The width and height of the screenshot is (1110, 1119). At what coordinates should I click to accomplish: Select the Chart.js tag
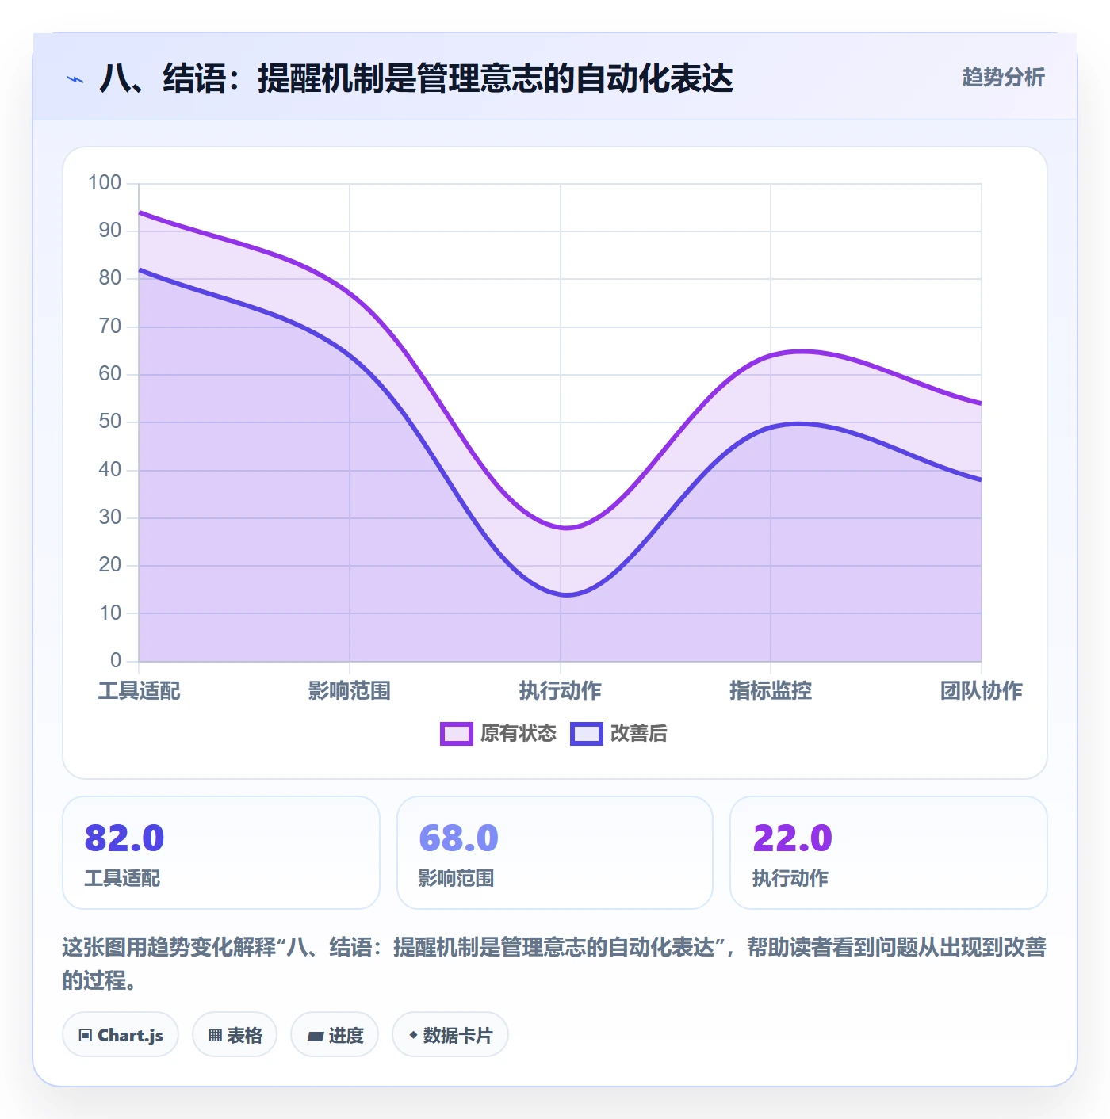[121, 1034]
